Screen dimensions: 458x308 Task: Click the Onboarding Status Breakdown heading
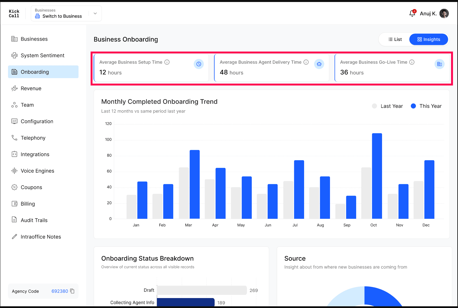pyautogui.click(x=147, y=259)
